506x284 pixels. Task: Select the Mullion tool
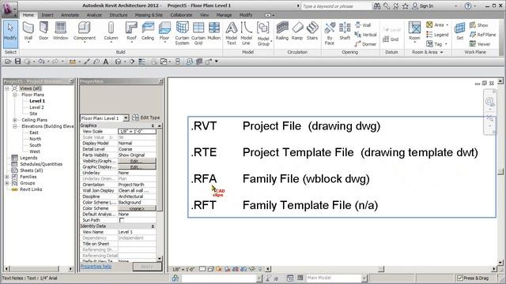click(x=213, y=32)
